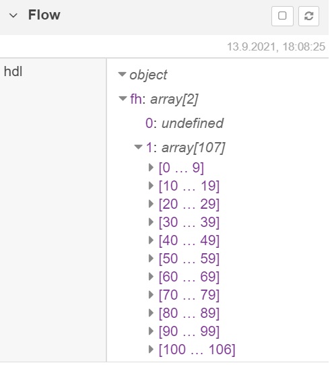Click the Flow section title

[x=44, y=15]
